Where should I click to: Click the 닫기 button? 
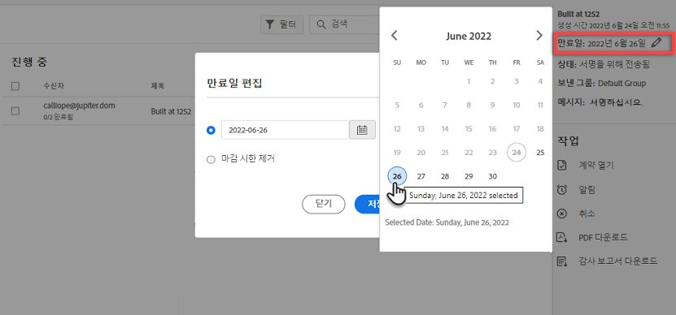point(324,204)
